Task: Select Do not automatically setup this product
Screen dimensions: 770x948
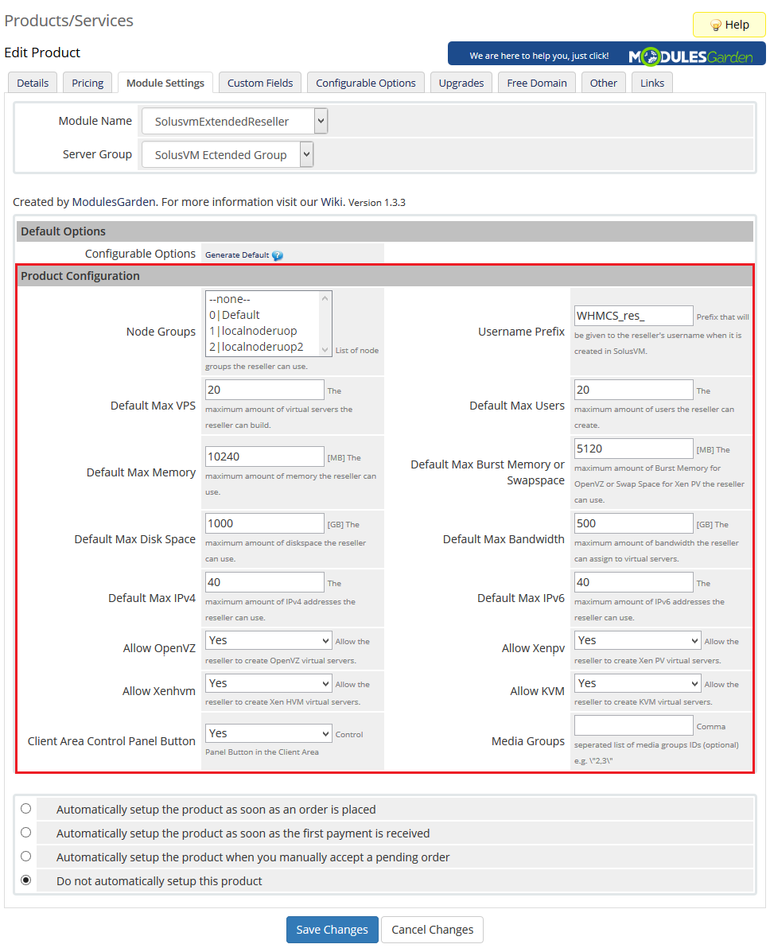Action: (26, 880)
